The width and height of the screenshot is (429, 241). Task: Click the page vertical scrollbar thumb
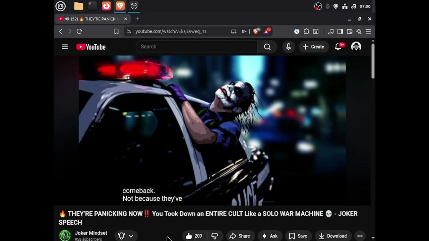tap(373, 61)
